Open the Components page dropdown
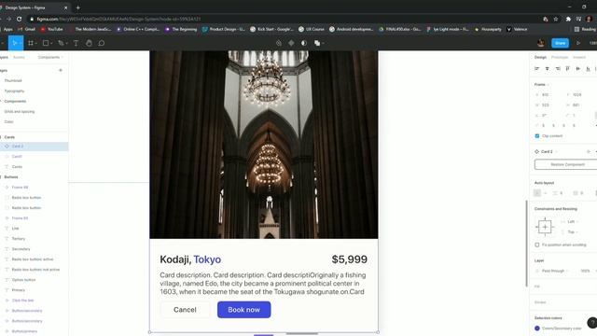The width and height of the screenshot is (597, 336). [x=50, y=57]
